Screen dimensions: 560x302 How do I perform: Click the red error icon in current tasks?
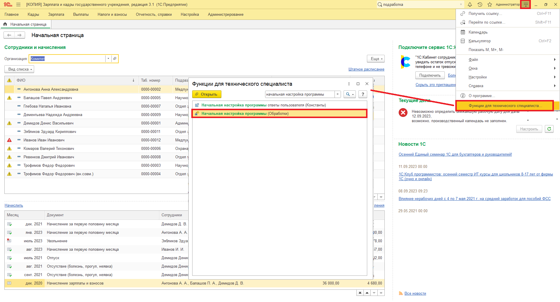click(403, 113)
